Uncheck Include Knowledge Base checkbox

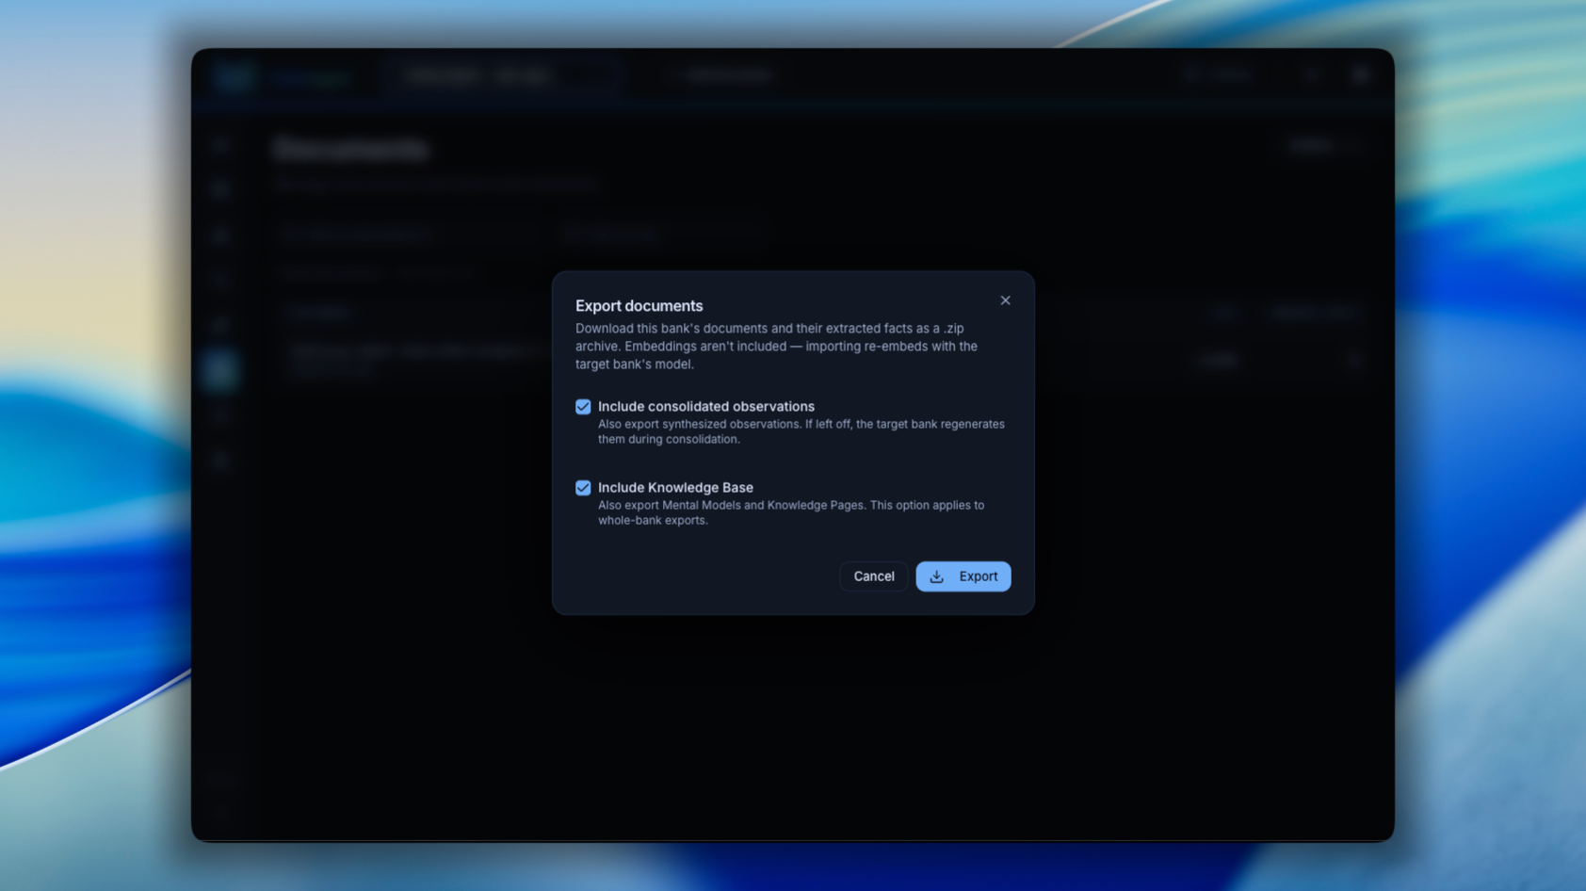(583, 488)
